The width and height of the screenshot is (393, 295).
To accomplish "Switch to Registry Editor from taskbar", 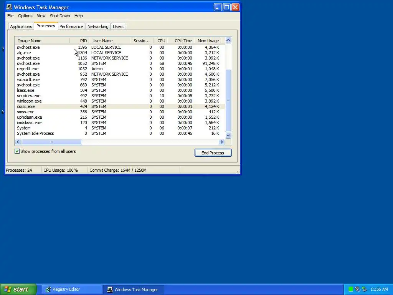I will [72, 290].
